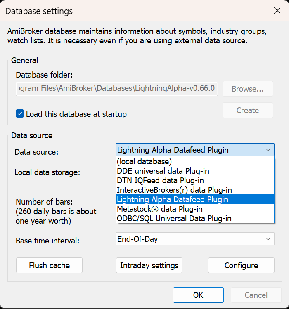Click the Flush cache button
Image resolution: width=289 pixels, height=309 pixels.
coord(49,265)
